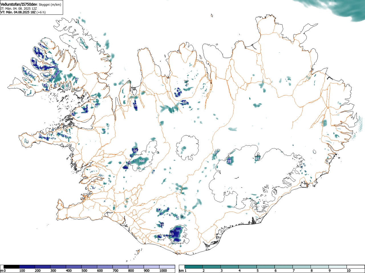The image size is (365, 273).
Task: Click the 306 visibility value on map
Action: tap(141, 161)
